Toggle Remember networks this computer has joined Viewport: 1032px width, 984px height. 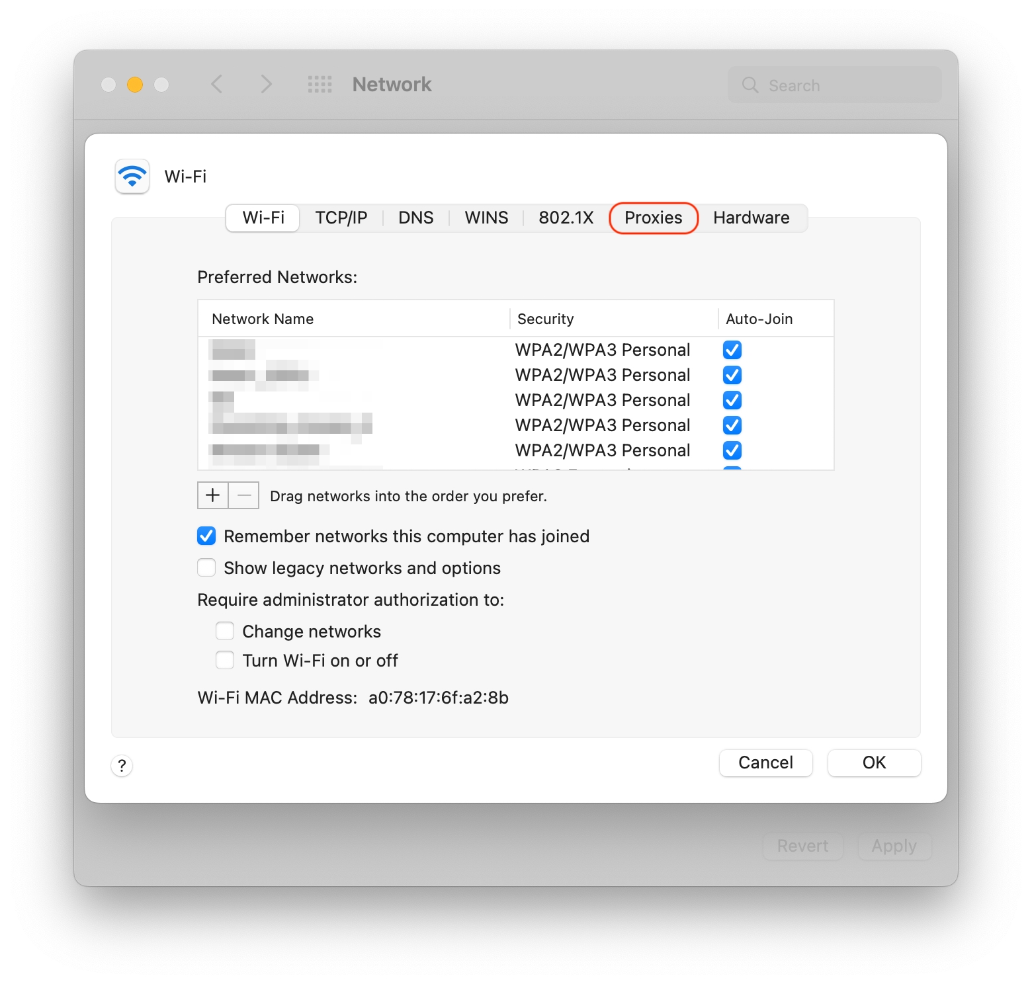click(206, 536)
